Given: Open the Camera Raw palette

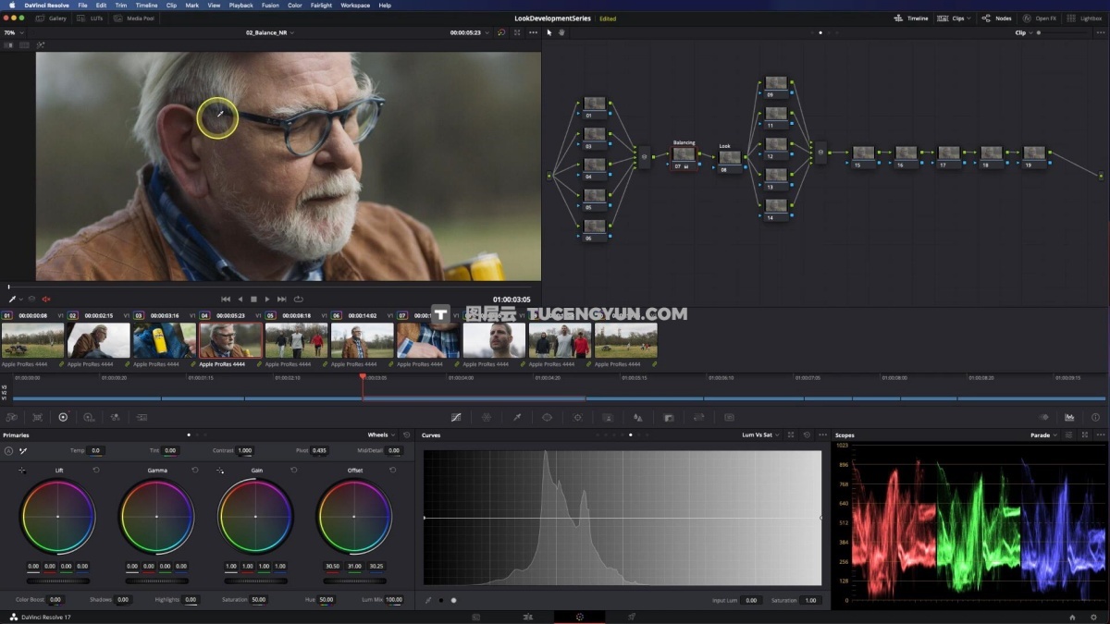Looking at the screenshot, I should pos(11,417).
